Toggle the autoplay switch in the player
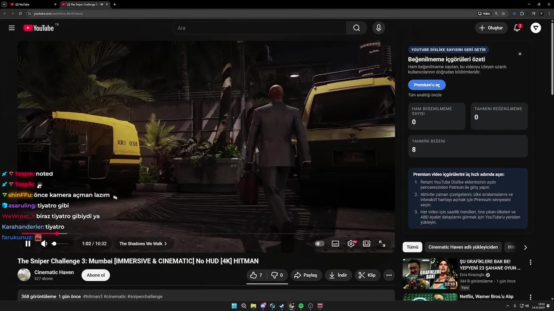This screenshot has width=554, height=311. click(x=319, y=244)
